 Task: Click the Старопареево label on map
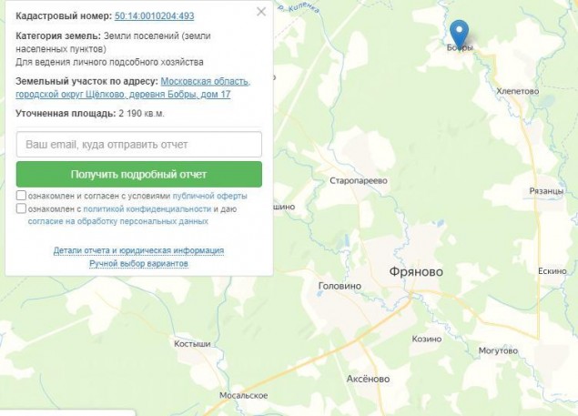point(359,181)
